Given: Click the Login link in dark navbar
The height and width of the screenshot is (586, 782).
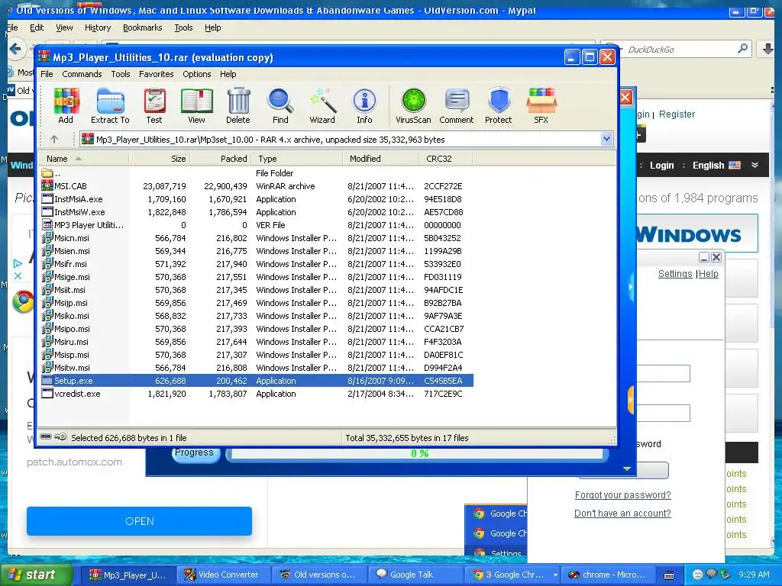Looking at the screenshot, I should point(661,166).
